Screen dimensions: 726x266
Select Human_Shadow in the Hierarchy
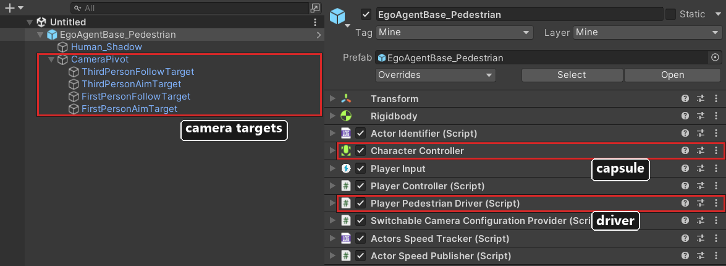click(106, 47)
